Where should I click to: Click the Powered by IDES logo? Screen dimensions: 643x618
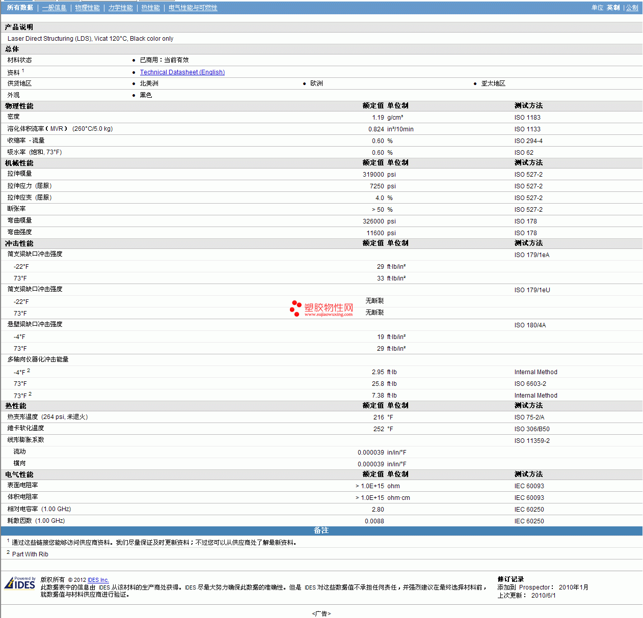pos(20,583)
